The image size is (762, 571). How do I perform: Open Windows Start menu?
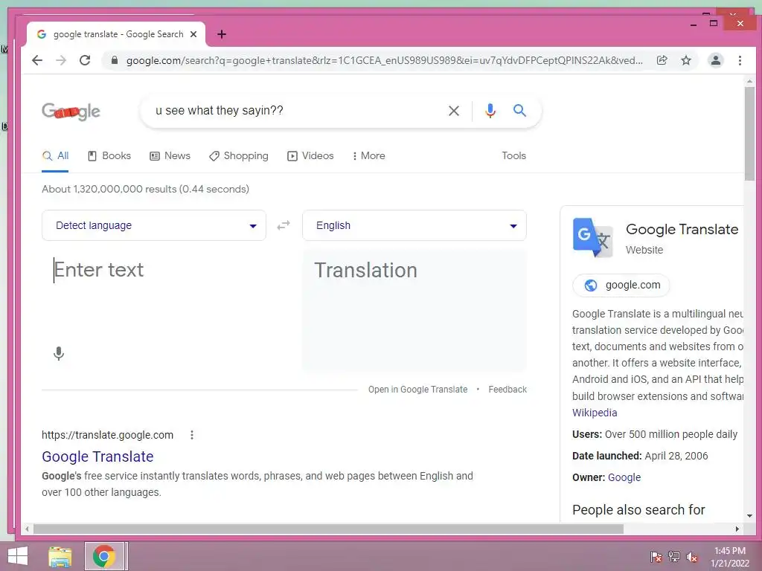click(x=18, y=556)
